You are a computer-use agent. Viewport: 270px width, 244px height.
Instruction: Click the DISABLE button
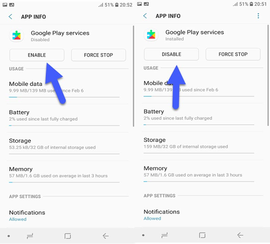pyautogui.click(x=171, y=54)
